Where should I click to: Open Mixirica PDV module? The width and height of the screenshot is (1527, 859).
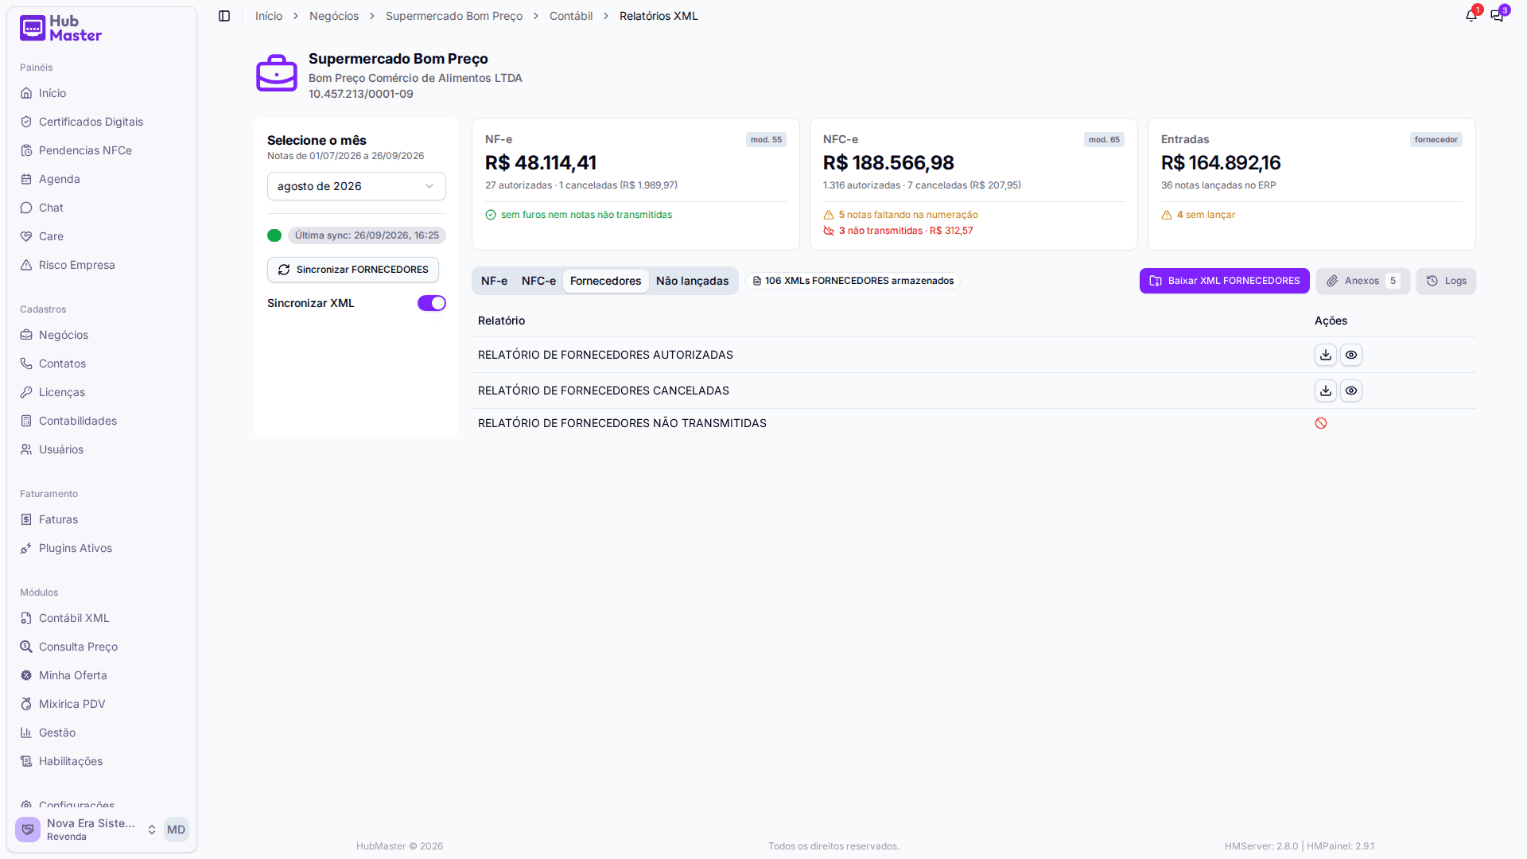(x=102, y=704)
